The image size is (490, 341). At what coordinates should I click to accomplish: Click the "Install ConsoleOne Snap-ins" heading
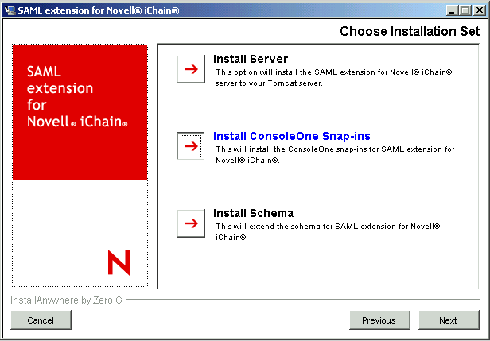[x=292, y=136]
